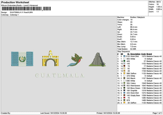Image resolution: width=163 pixels, height=115 pixels.
Task: Click the Weimaraner gray swatch in row 13
Action: [x=124, y=85]
